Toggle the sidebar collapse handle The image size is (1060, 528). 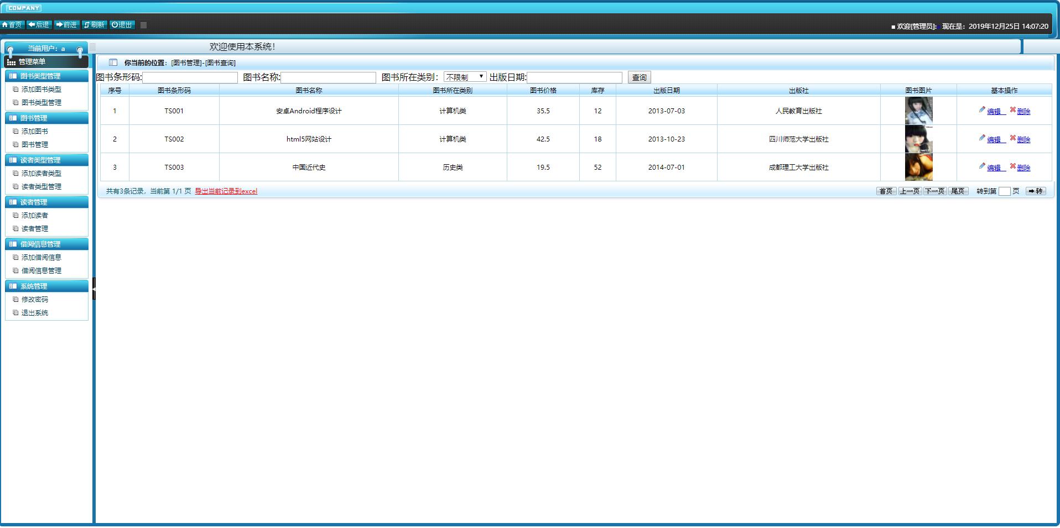click(x=94, y=289)
